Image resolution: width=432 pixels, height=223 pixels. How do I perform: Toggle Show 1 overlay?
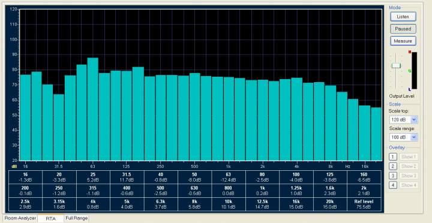(409, 157)
